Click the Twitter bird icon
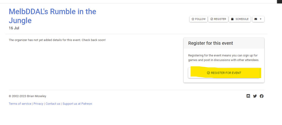The width and height of the screenshot is (282, 125). (x=255, y=96)
